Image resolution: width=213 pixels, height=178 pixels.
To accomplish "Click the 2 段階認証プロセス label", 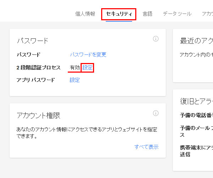I will point(38,68).
